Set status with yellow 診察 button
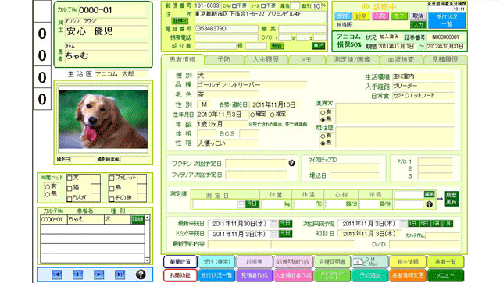 pyautogui.click(x=361, y=16)
